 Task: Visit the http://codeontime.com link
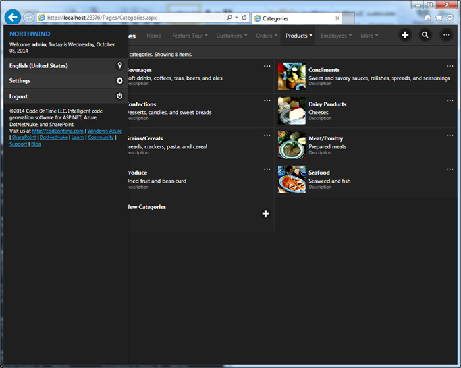pyautogui.click(x=58, y=131)
